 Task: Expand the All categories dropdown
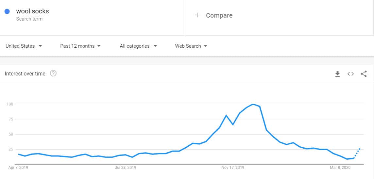138,46
